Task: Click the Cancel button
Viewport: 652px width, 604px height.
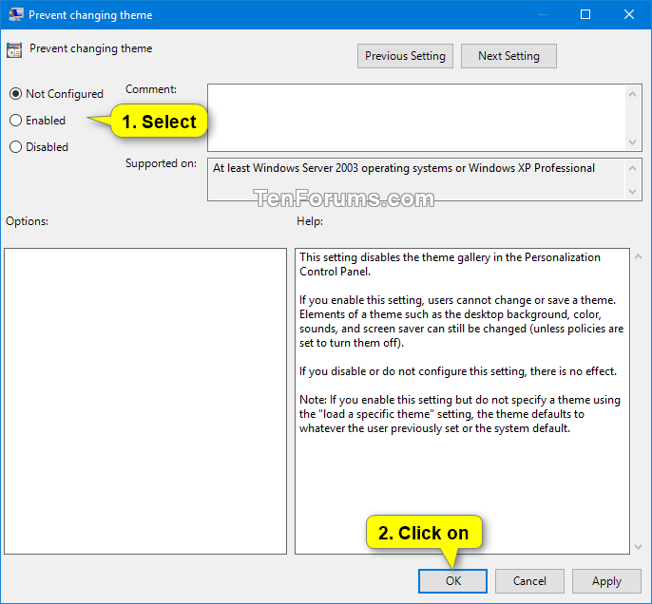Action: pyautogui.click(x=529, y=581)
